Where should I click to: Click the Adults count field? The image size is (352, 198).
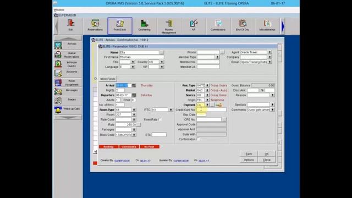point(118,100)
